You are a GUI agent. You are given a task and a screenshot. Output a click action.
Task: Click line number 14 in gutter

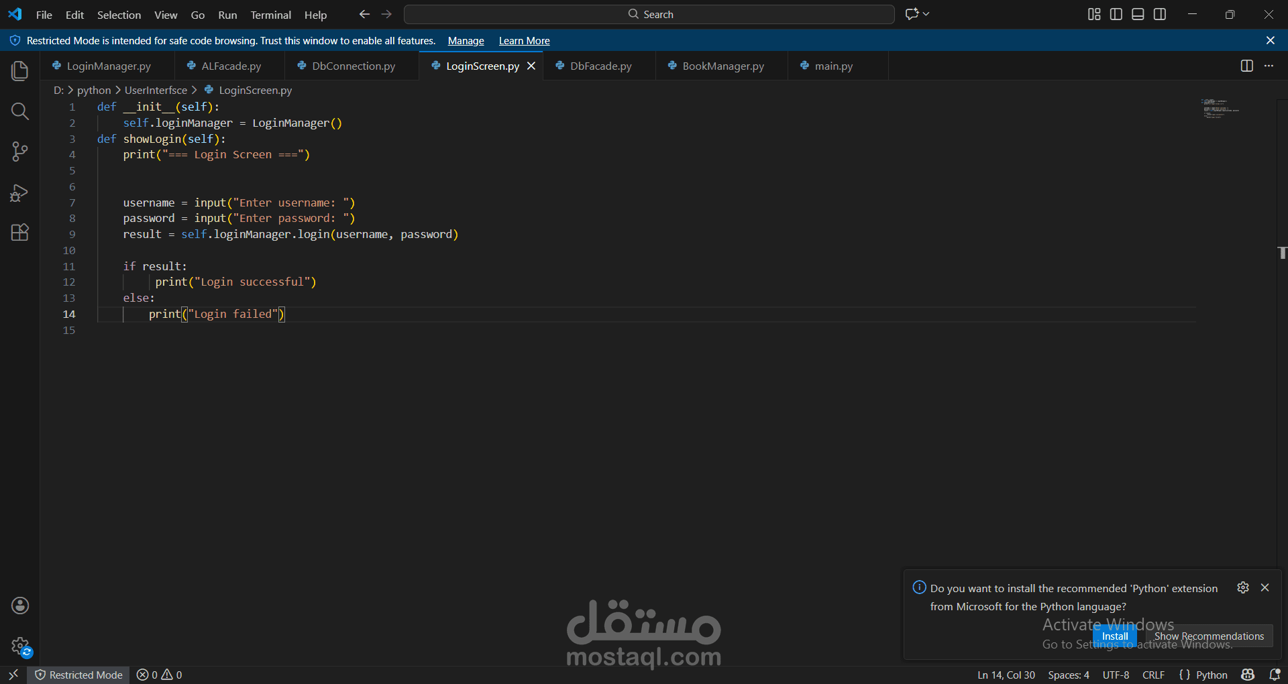[69, 314]
